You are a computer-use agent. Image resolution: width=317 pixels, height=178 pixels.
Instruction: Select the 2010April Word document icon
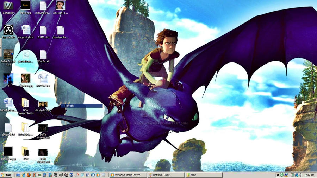pyautogui.click(x=8, y=105)
